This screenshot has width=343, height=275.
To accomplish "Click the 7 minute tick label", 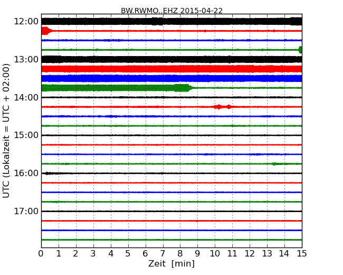I will (163, 254).
